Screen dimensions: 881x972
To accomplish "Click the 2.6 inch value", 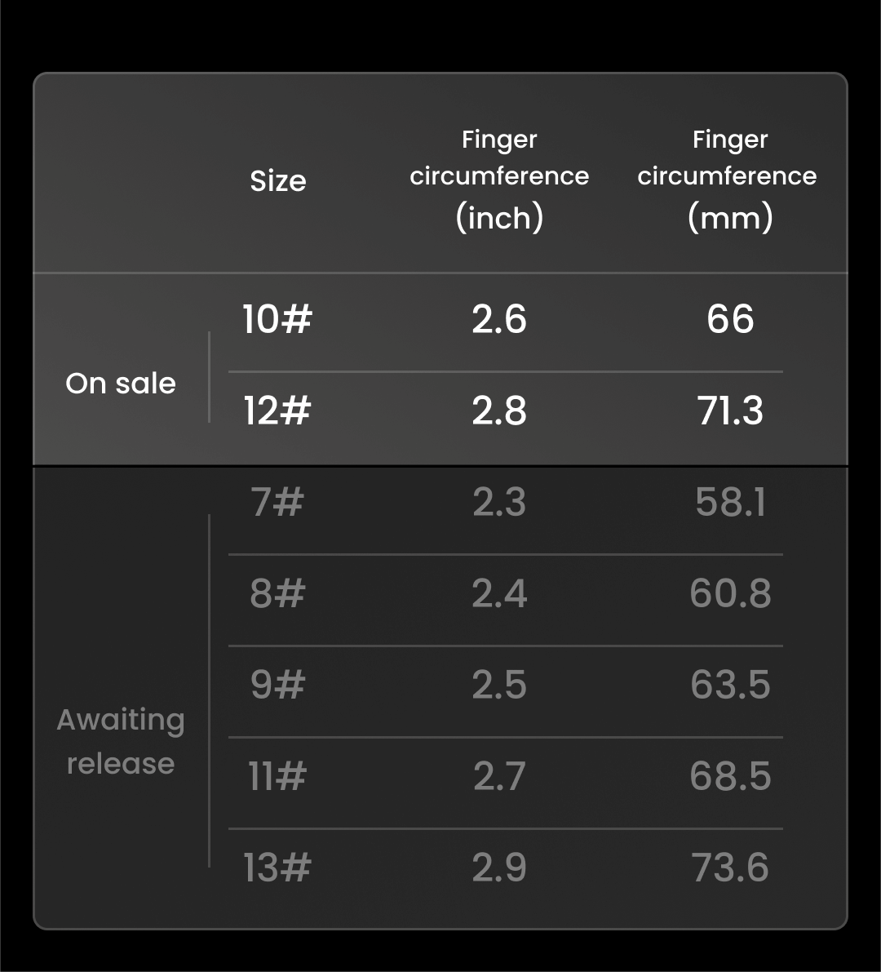I will [499, 318].
